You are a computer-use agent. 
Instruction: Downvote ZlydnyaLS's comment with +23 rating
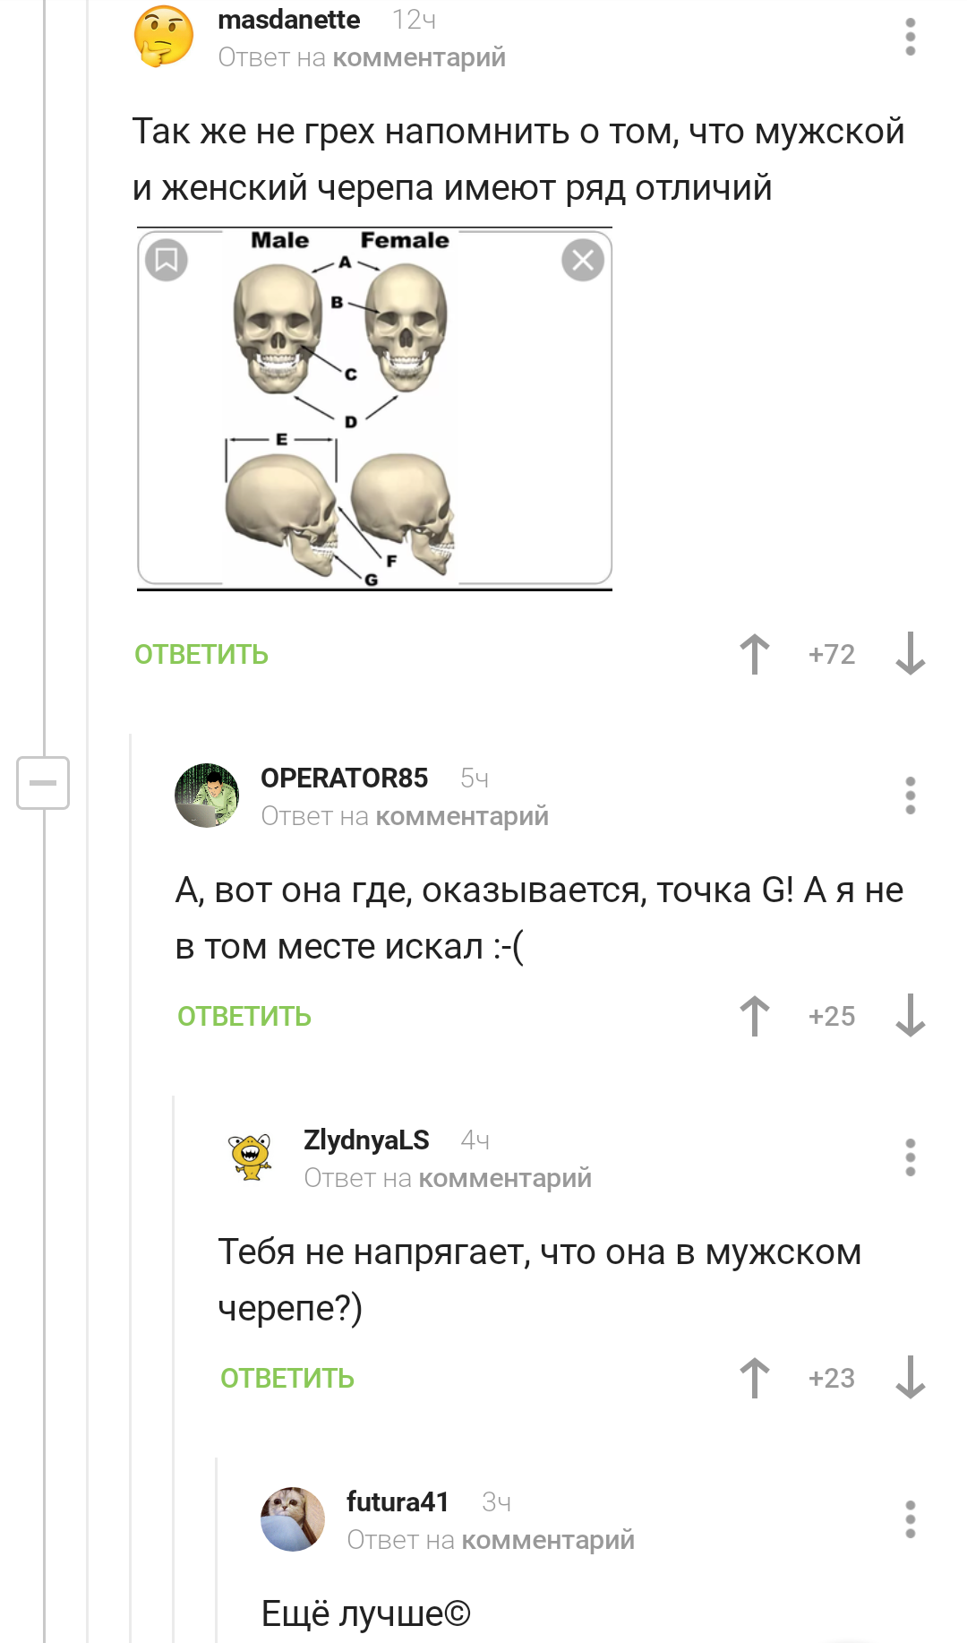(910, 1378)
